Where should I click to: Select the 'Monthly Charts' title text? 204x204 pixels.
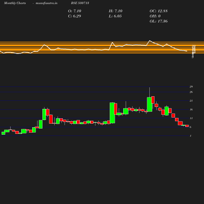[x=15, y=3]
